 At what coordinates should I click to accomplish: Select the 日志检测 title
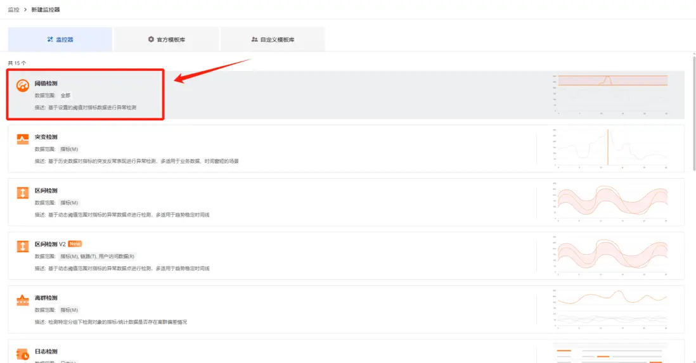tap(46, 352)
